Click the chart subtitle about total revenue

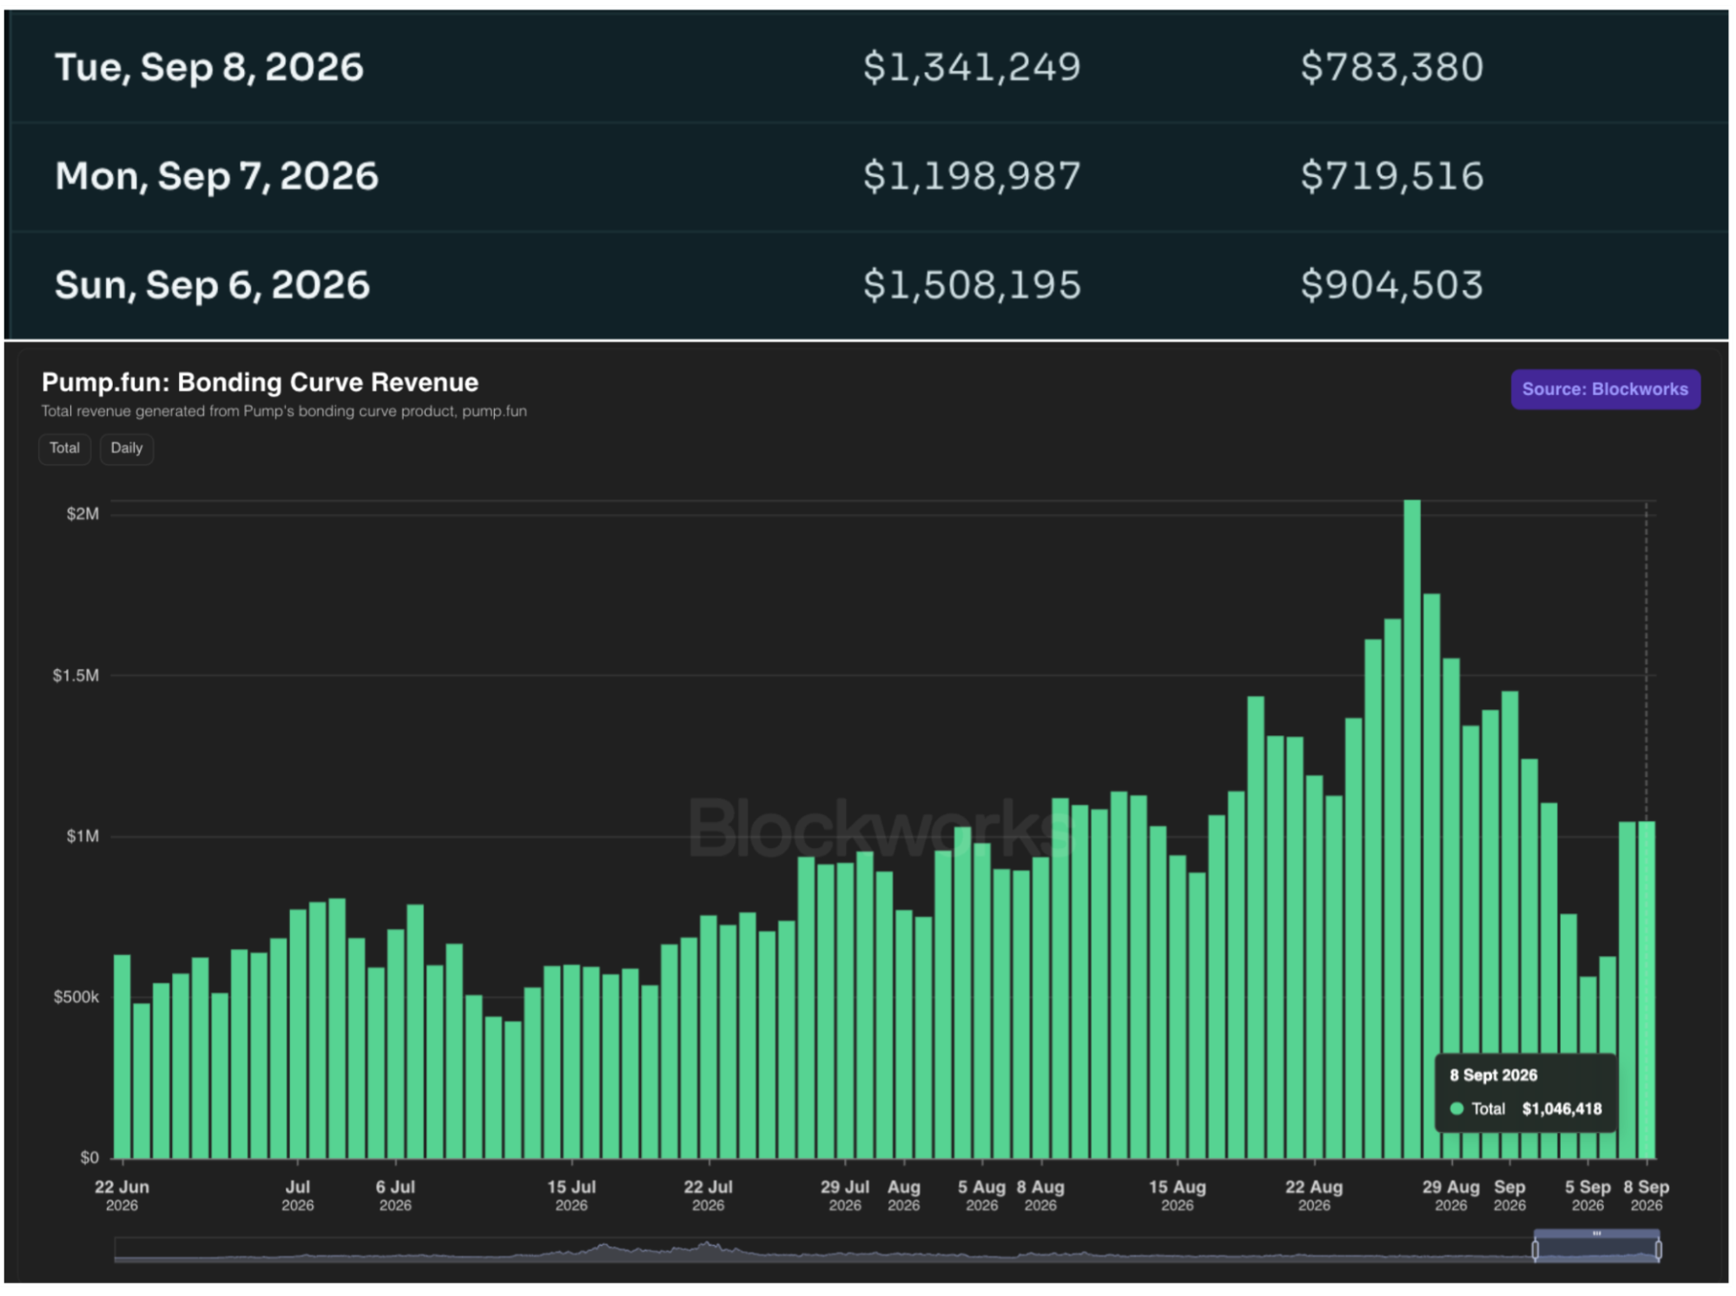[x=284, y=411]
